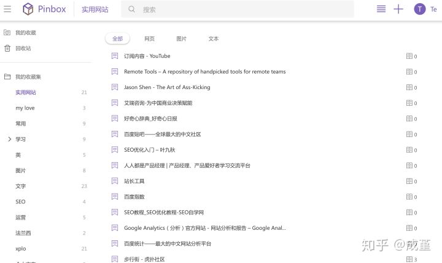
Task: Open SEO优化入门 – 叶九秋 bookmark
Action: click(x=150, y=150)
